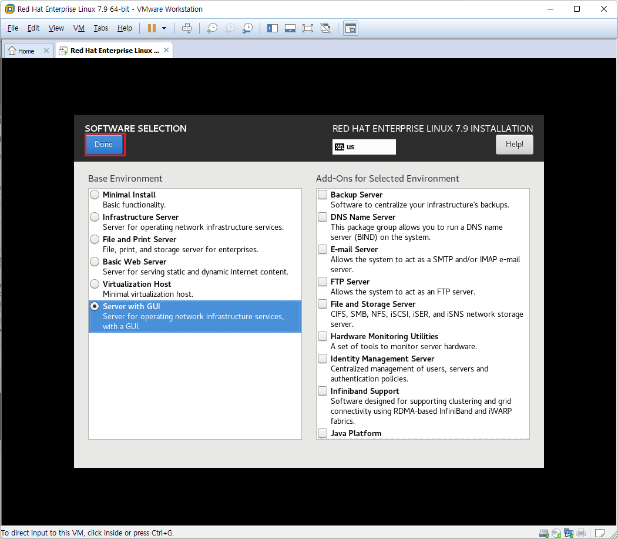Select Basic Web Server environment

point(95,262)
